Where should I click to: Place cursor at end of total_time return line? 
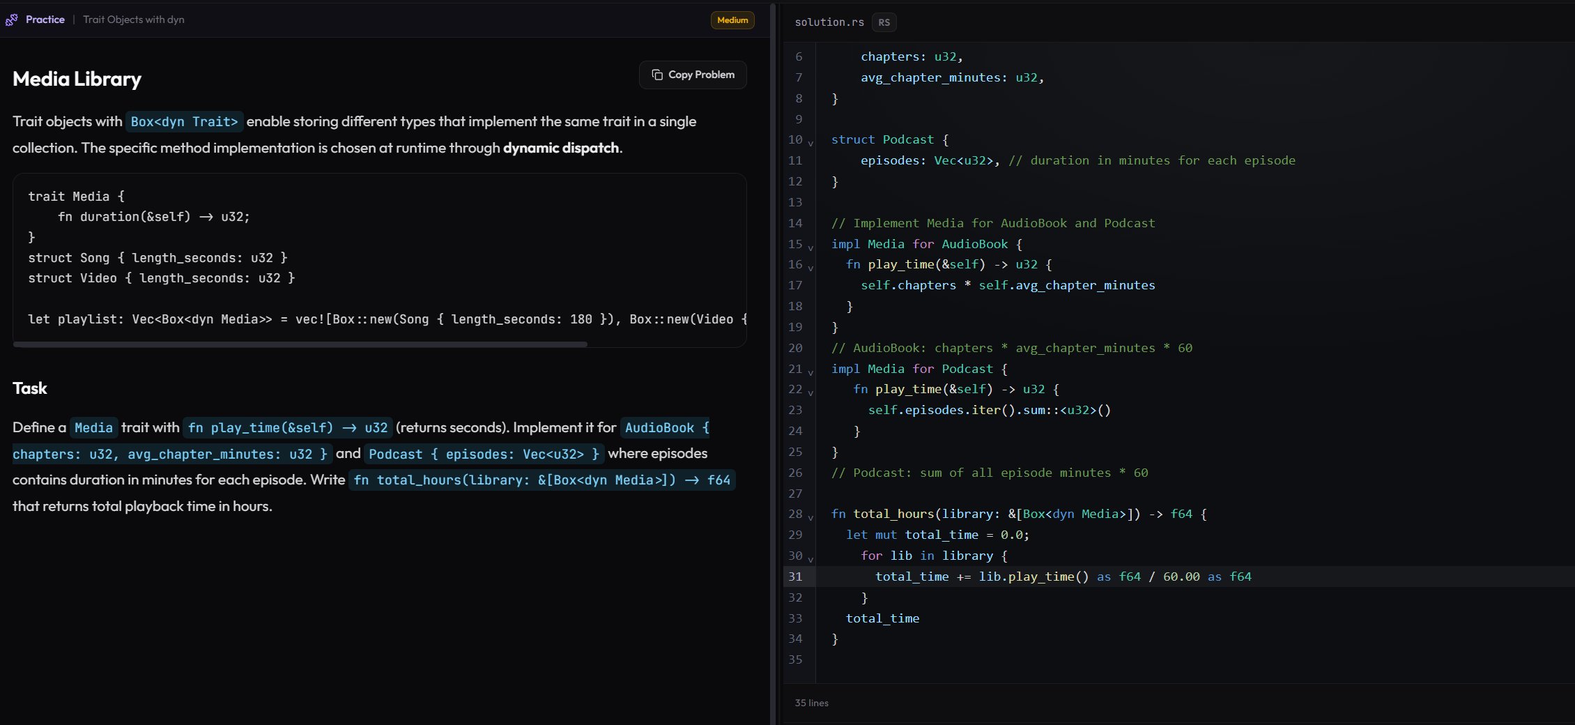click(x=920, y=618)
